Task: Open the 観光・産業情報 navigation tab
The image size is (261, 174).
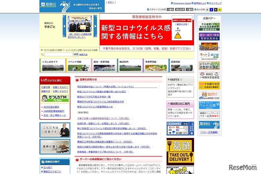Action: [104, 66]
